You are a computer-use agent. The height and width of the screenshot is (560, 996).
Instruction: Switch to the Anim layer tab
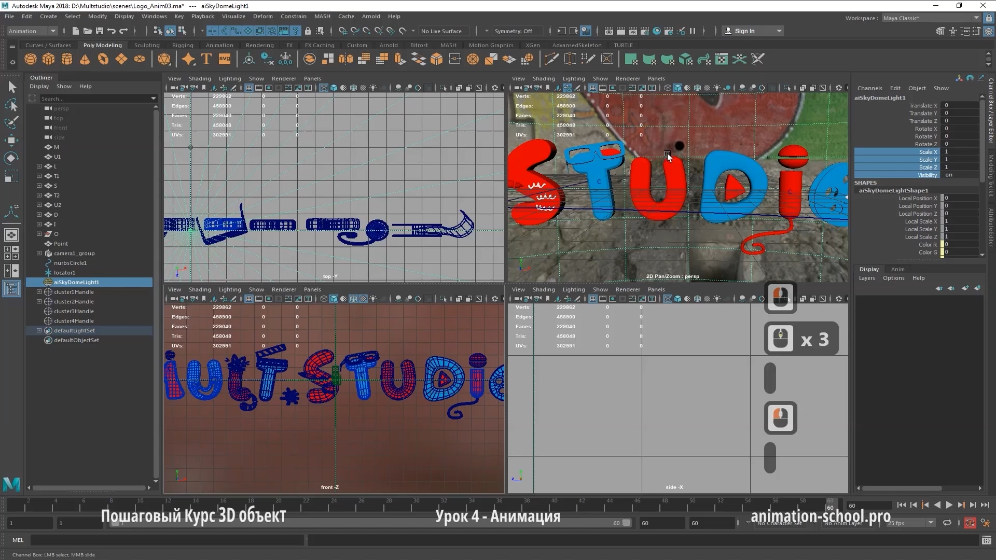897,269
